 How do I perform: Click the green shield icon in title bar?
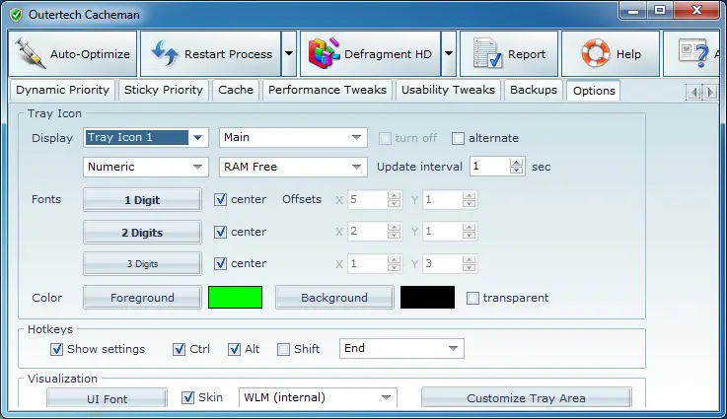pyautogui.click(x=16, y=15)
